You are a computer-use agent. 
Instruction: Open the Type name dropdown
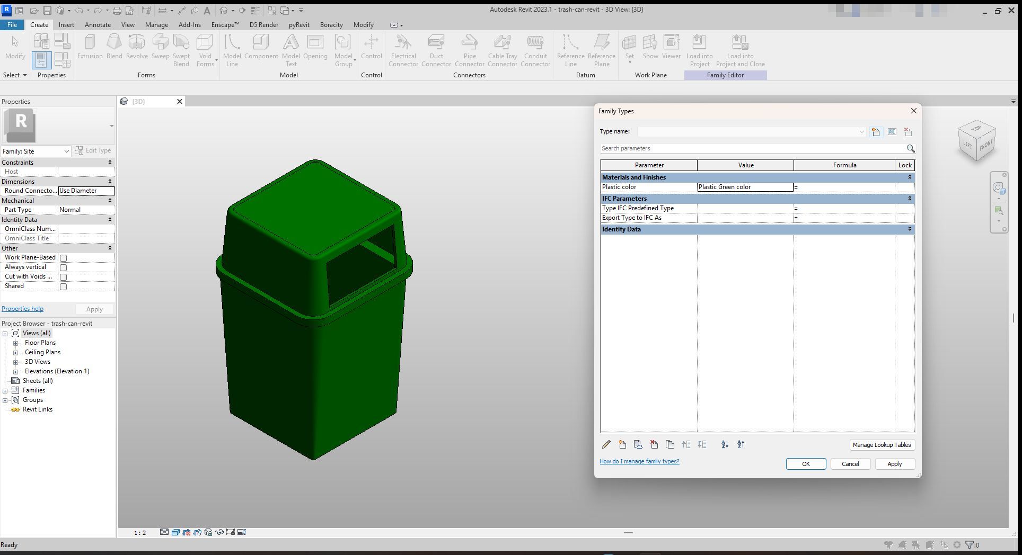[861, 132]
